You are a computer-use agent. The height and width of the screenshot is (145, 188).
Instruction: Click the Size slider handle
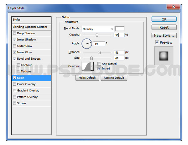[91, 58]
